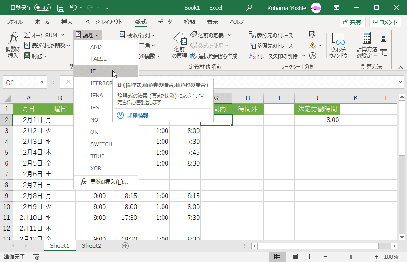The height and width of the screenshot is (262, 407).
Task: Click the new sheet plus button
Action: (x=125, y=246)
